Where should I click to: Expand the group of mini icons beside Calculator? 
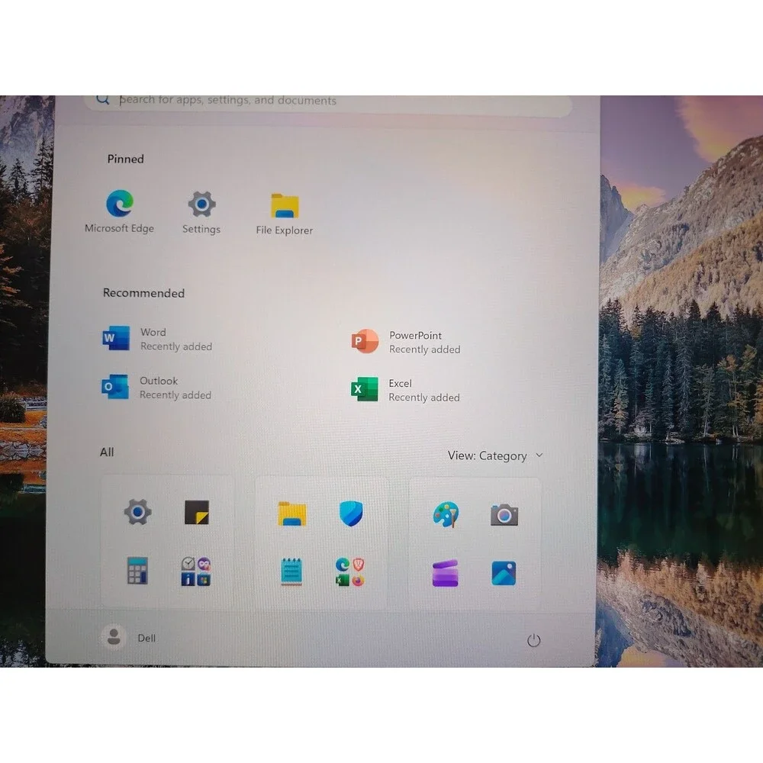pos(196,571)
